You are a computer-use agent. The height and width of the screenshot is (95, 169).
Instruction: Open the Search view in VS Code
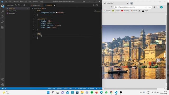point(3,11)
